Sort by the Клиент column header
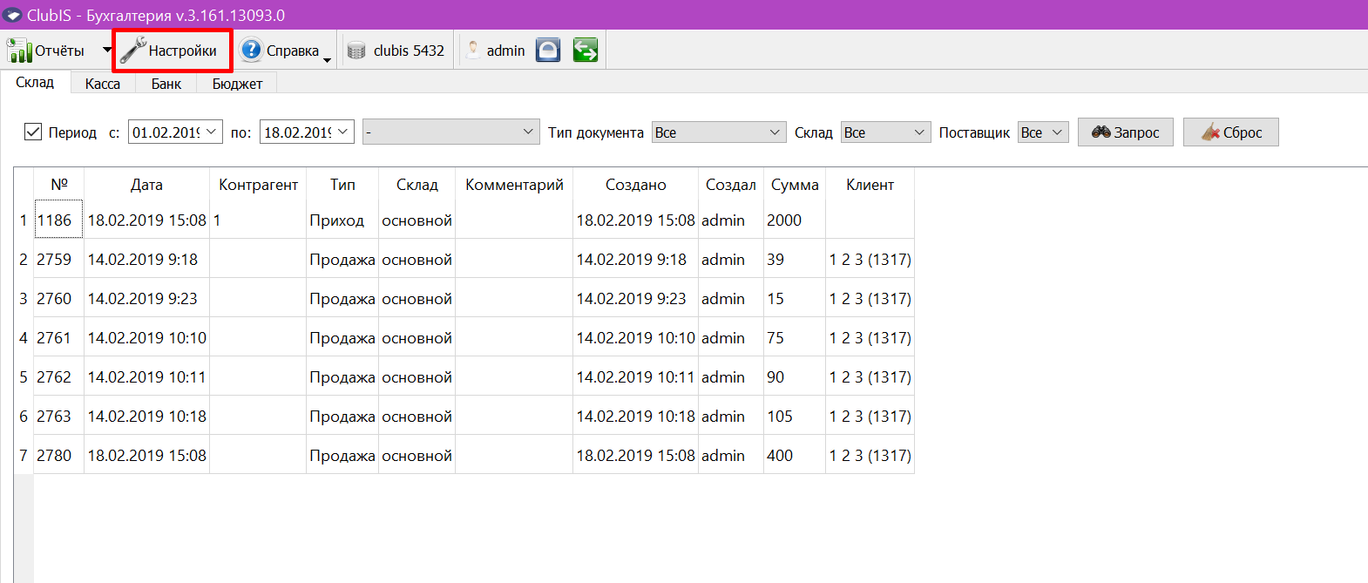 (x=870, y=185)
